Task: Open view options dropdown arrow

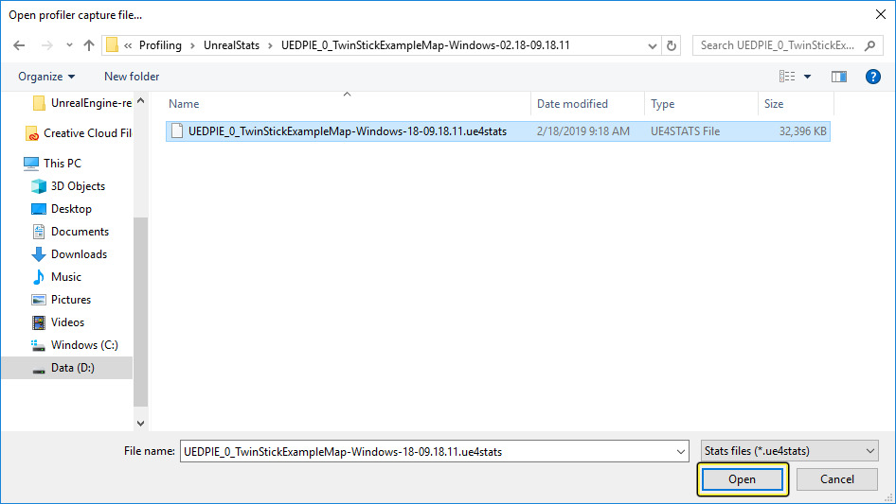Action: point(807,77)
